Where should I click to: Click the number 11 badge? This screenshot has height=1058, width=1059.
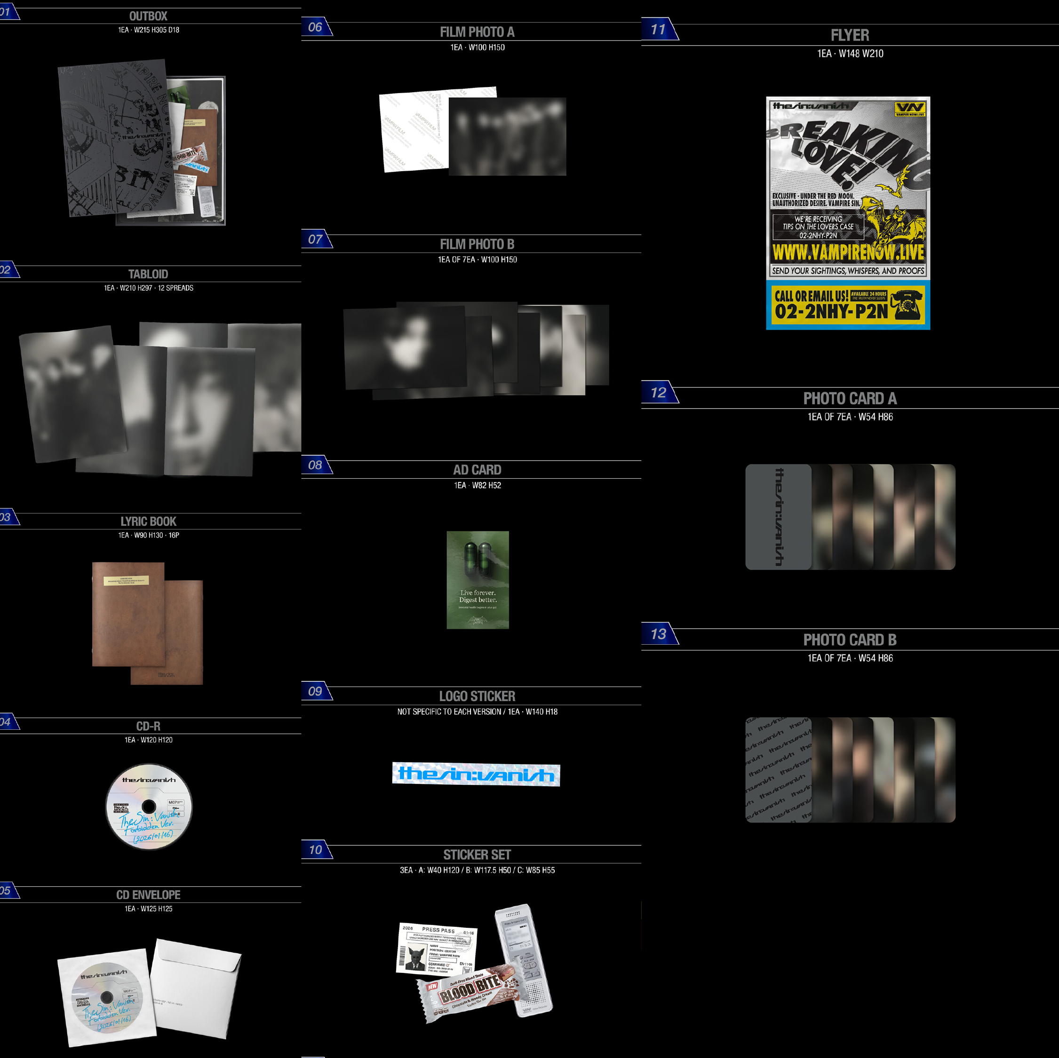click(x=658, y=30)
